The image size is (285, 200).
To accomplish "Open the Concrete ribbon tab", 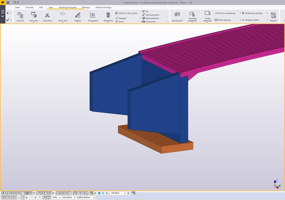I will point(30,8).
